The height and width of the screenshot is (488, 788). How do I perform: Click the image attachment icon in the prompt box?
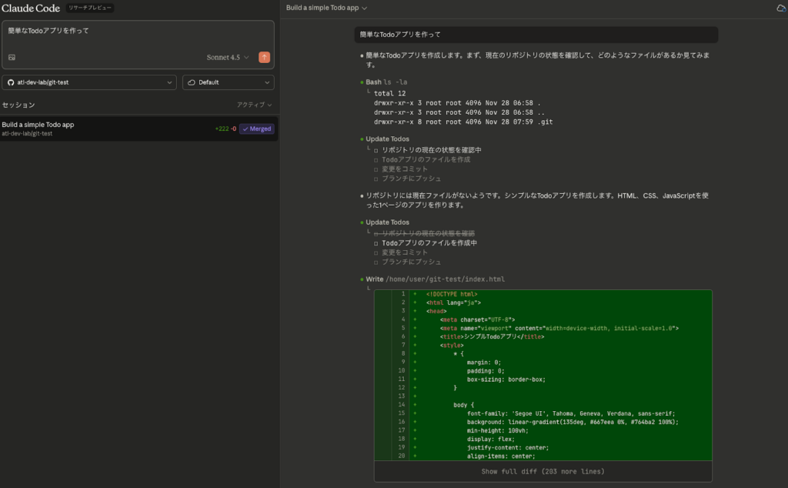tap(11, 57)
